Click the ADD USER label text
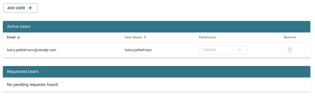 point(16,8)
